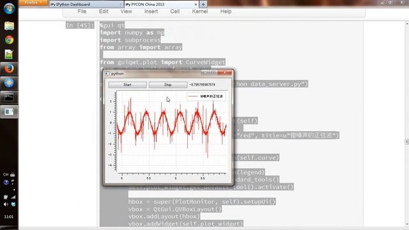Show the 11:01 system clock
409x230 pixels.
pos(9,217)
